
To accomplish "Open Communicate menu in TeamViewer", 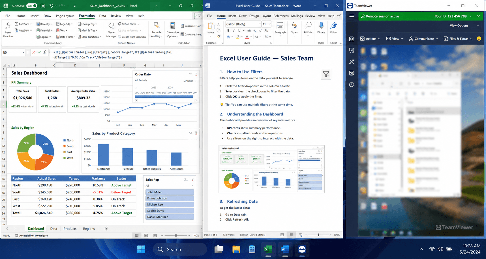I will pyautogui.click(x=423, y=39).
